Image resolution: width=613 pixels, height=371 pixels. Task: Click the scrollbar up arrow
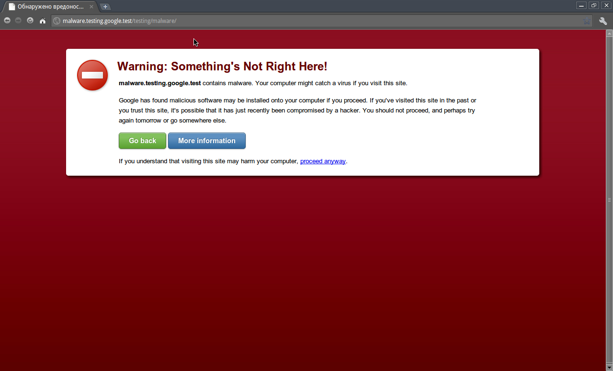[609, 34]
